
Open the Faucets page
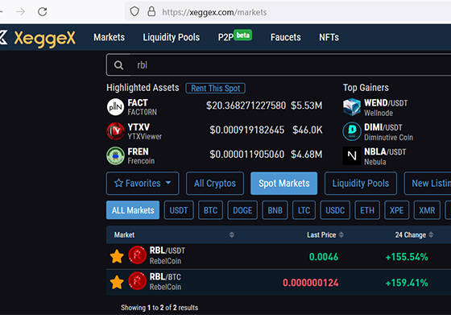tap(286, 37)
